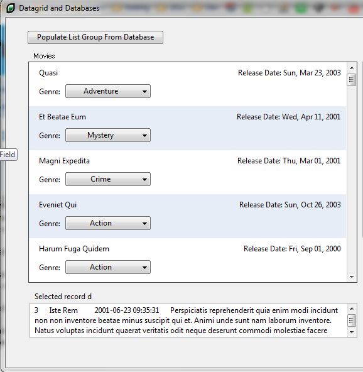Select the Magni Expedita movie row
This screenshot has width=363, height=372.
pos(188,172)
